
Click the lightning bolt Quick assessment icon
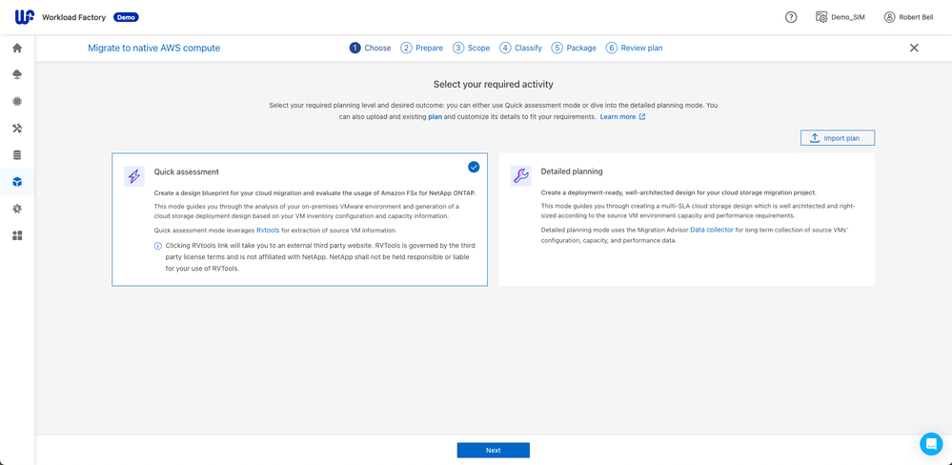click(134, 176)
